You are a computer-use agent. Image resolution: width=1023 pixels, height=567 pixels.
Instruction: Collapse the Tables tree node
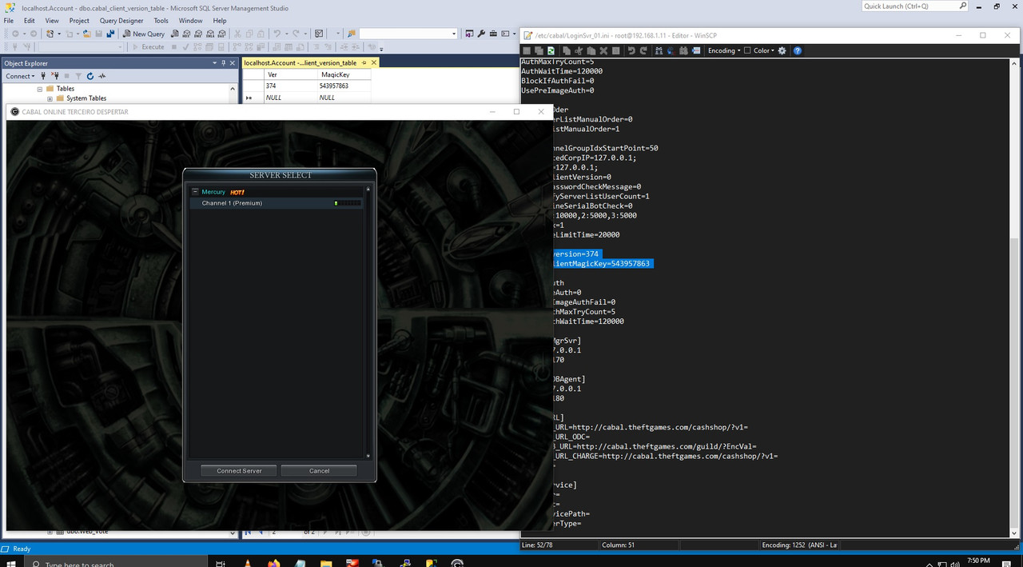39,89
